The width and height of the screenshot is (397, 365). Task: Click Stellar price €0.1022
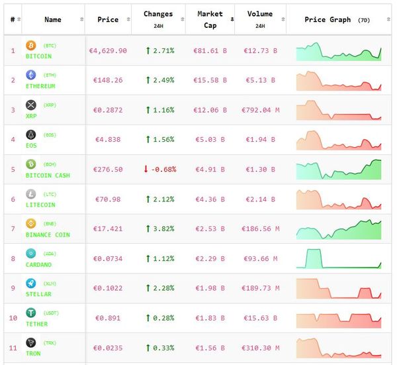pos(108,288)
